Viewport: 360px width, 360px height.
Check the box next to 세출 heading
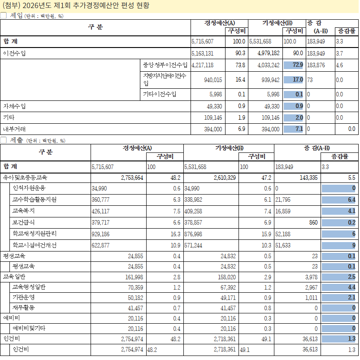click(x=4, y=140)
